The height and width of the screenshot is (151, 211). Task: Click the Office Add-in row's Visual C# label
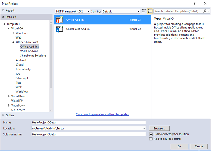click(135, 20)
